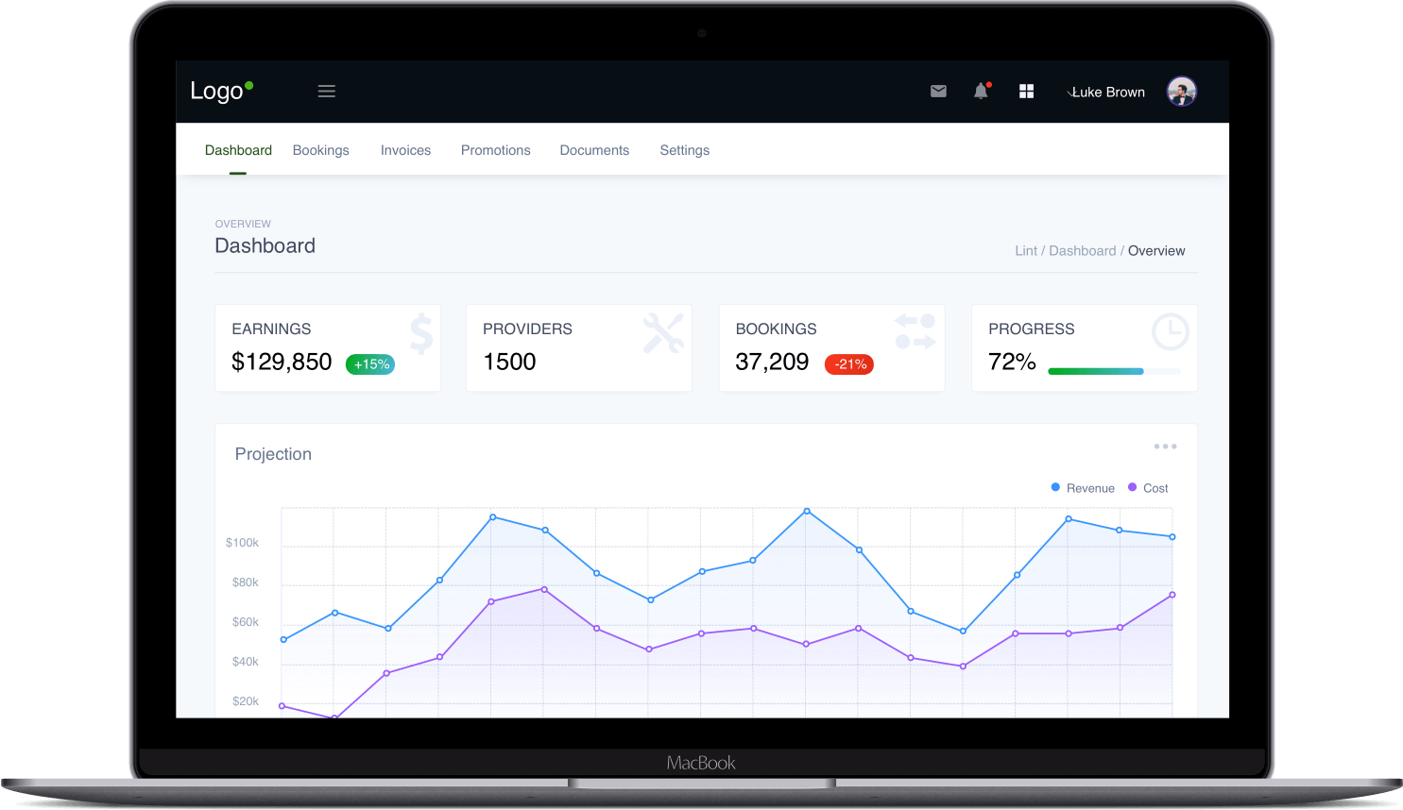The width and height of the screenshot is (1403, 810).
Task: Switch to the Bookings tab
Action: [x=321, y=150]
